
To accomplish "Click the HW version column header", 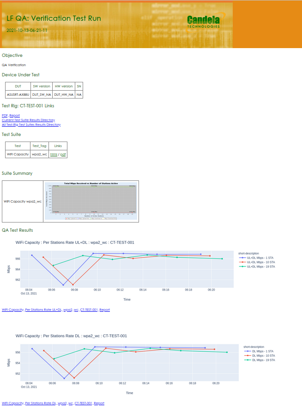I will [x=64, y=87].
